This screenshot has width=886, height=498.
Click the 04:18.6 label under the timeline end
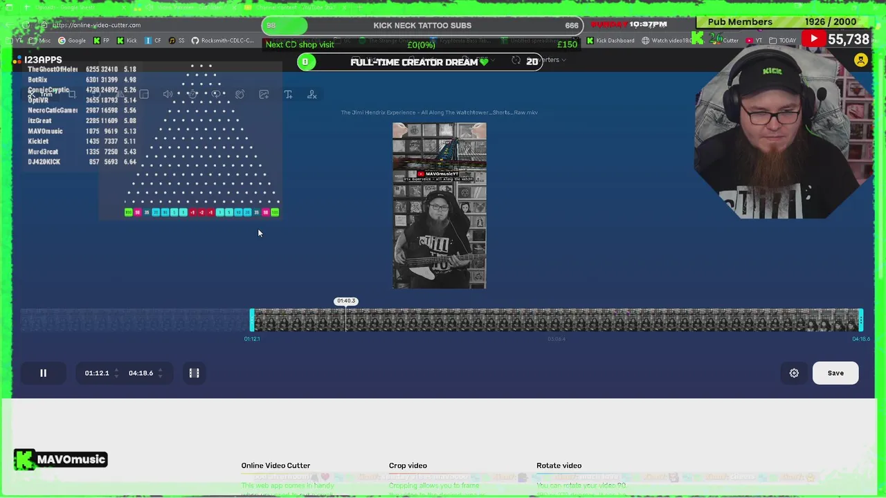click(x=861, y=339)
